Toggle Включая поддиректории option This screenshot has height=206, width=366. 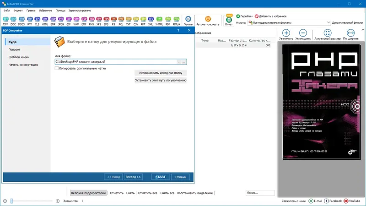pyautogui.click(x=88, y=193)
